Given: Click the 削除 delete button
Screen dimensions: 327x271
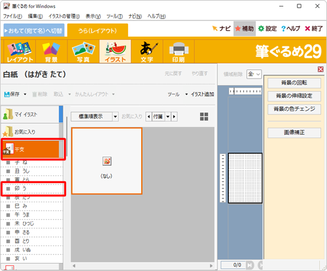Looking at the screenshot, I should pos(40,94).
